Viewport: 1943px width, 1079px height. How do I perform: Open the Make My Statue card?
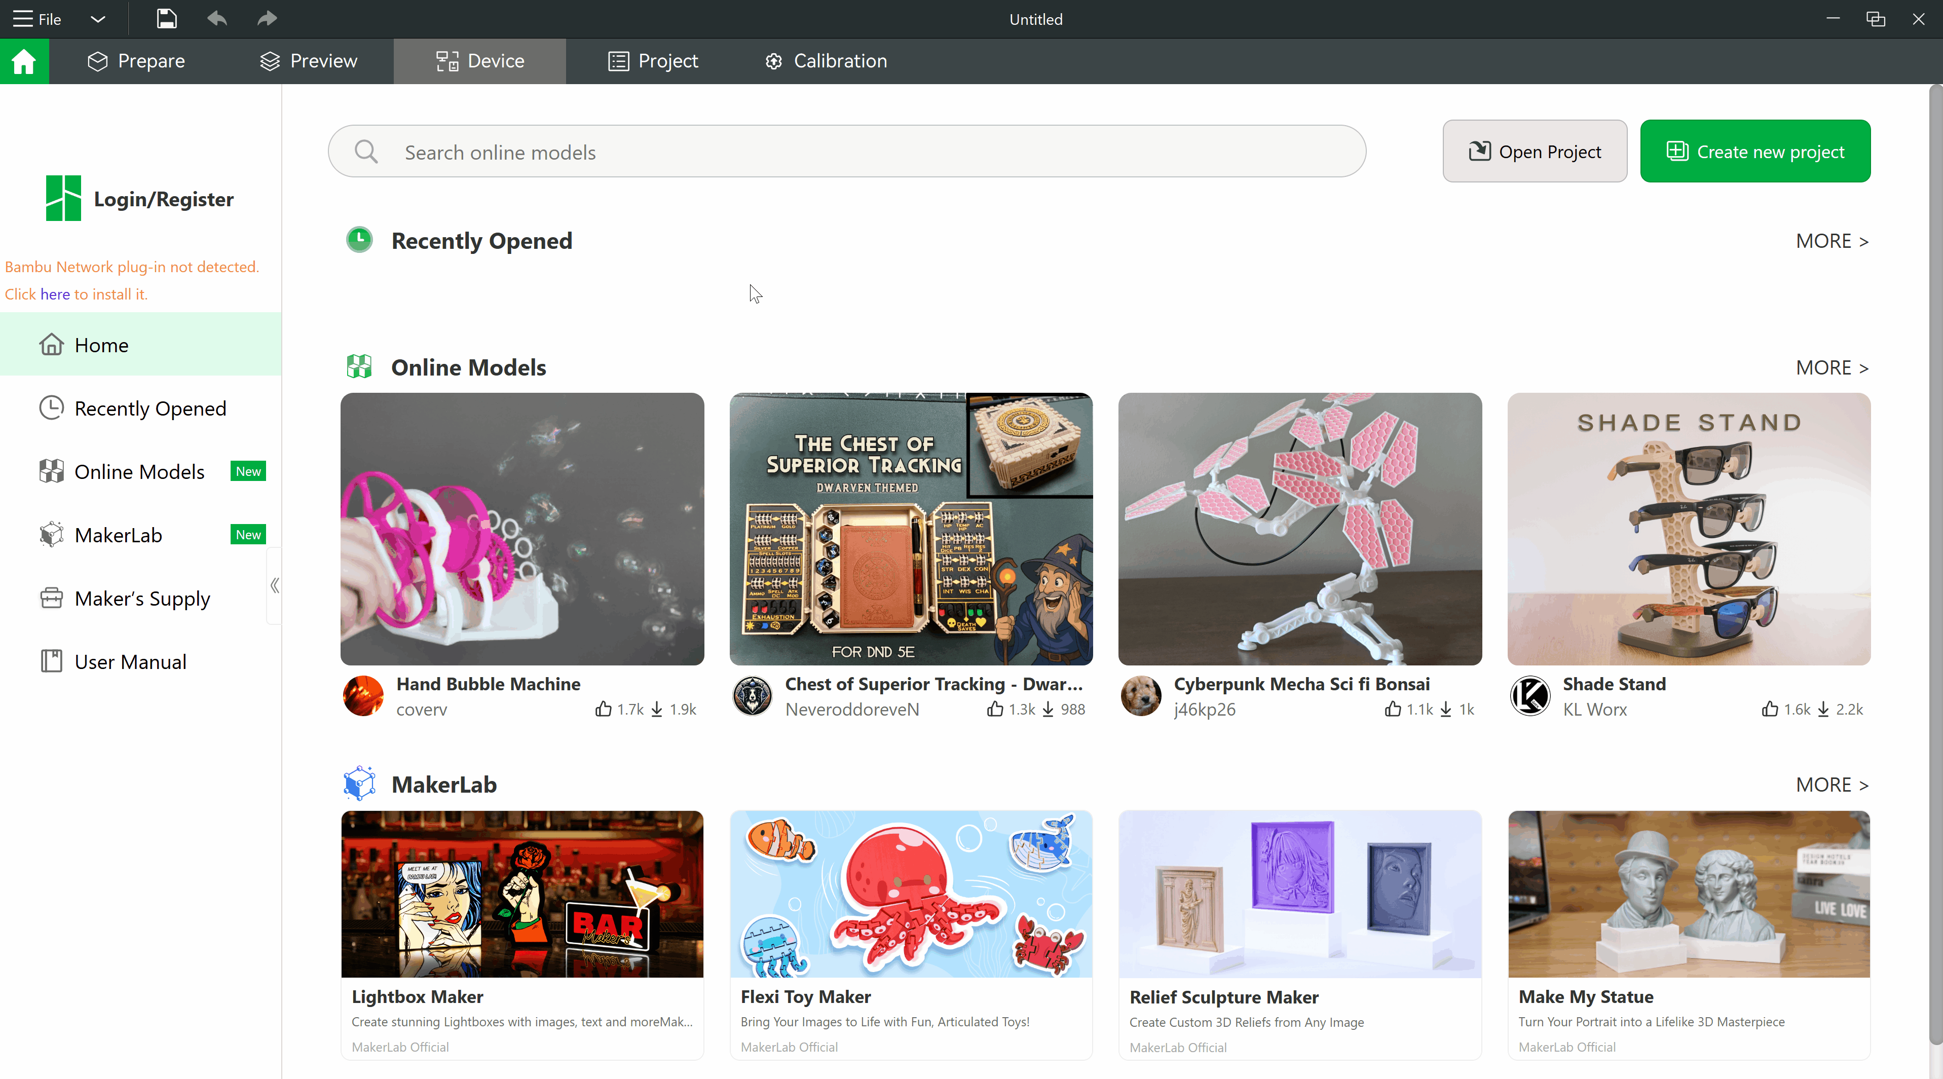pyautogui.click(x=1689, y=935)
